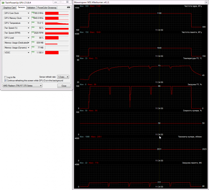Click the MAX indicator for GPU Temperature
Viewport: 209px width, 190px height.
coord(33,22)
